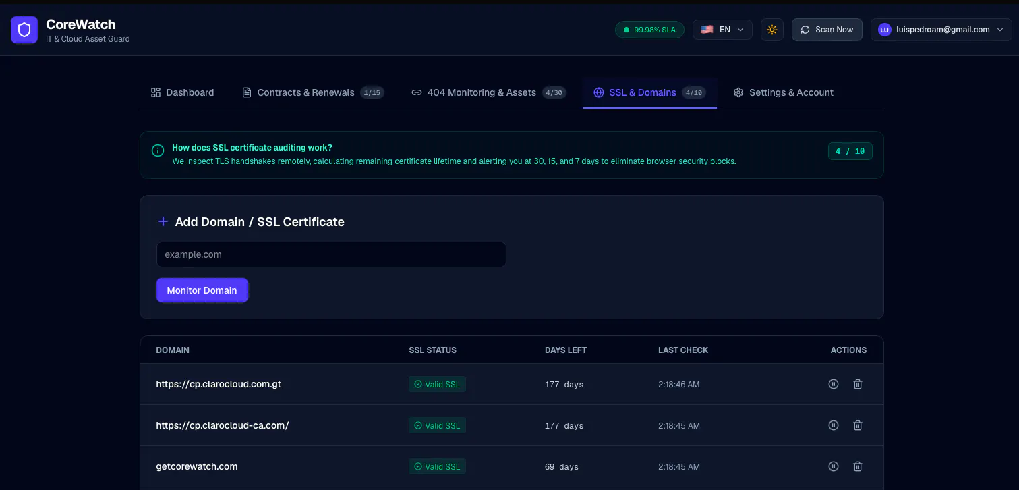Select the SSL & Domains tab

[649, 92]
